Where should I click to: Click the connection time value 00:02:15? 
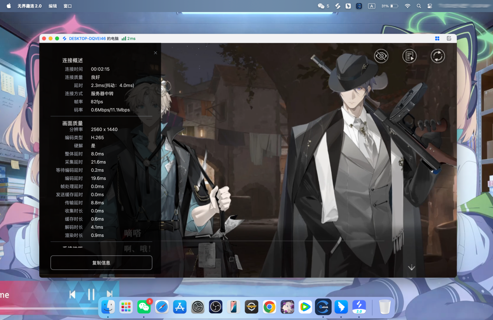tap(100, 69)
